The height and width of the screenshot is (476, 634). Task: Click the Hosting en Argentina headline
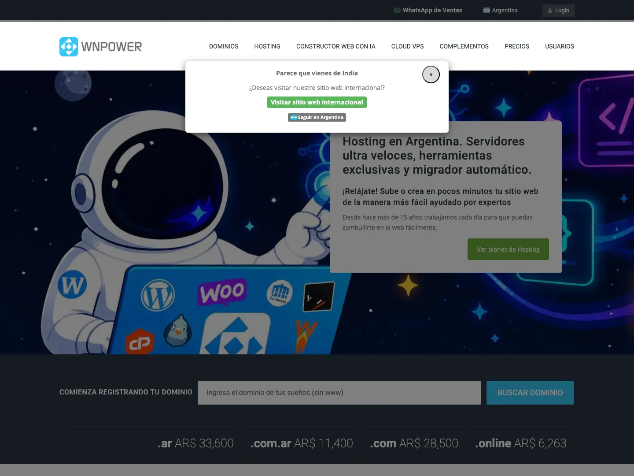click(437, 156)
